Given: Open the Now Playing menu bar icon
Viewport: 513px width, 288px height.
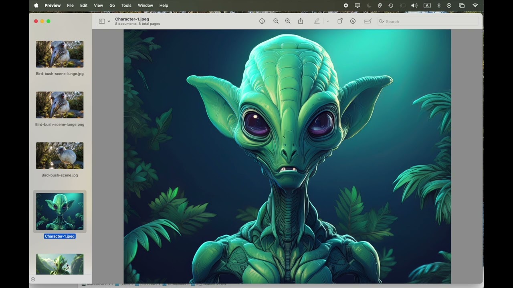Looking at the screenshot, I should tap(449, 6).
